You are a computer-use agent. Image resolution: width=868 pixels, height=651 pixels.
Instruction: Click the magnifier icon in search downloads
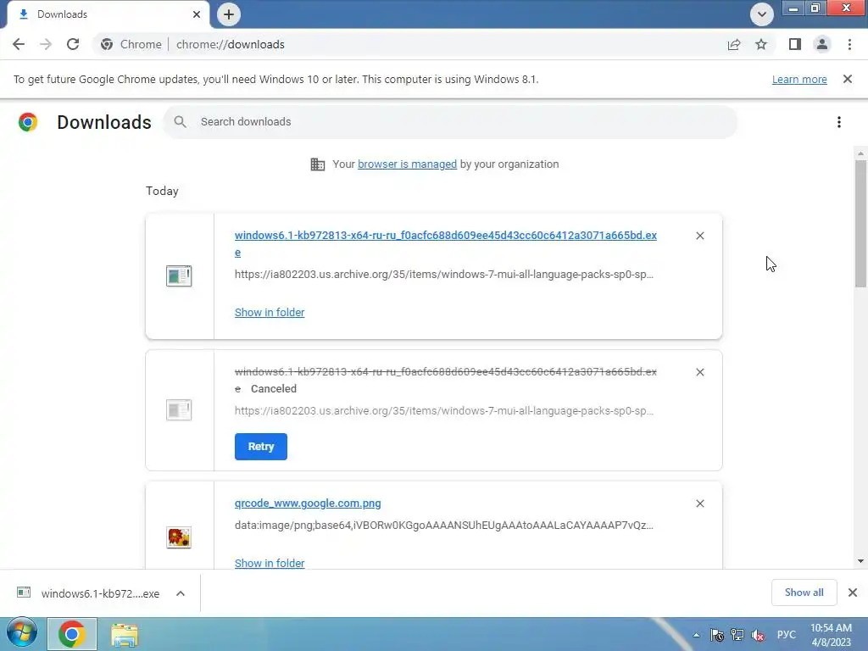pos(180,122)
